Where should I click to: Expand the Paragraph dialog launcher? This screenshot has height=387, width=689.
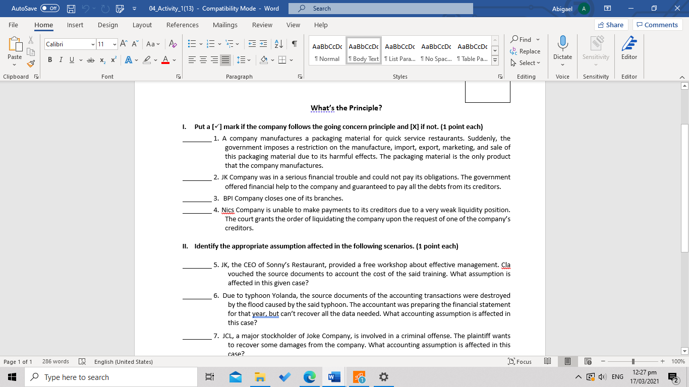click(x=300, y=77)
